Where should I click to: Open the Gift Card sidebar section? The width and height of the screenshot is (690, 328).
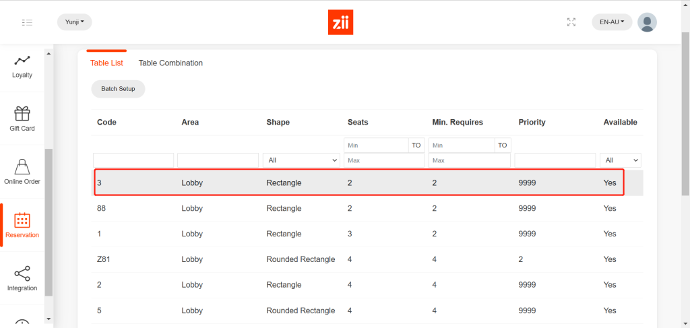pos(22,114)
